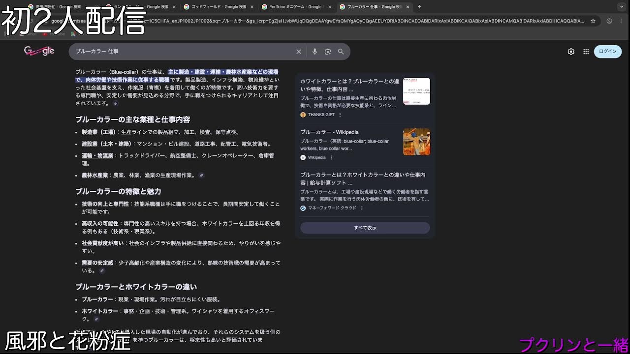Image resolution: width=630 pixels, height=354 pixels.
Task: Go to Google home via logo
Action: point(39,51)
